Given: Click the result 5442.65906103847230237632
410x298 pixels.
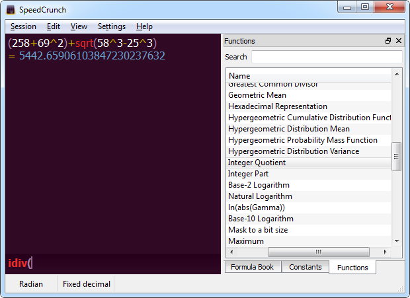Looking at the screenshot, I should coord(92,56).
